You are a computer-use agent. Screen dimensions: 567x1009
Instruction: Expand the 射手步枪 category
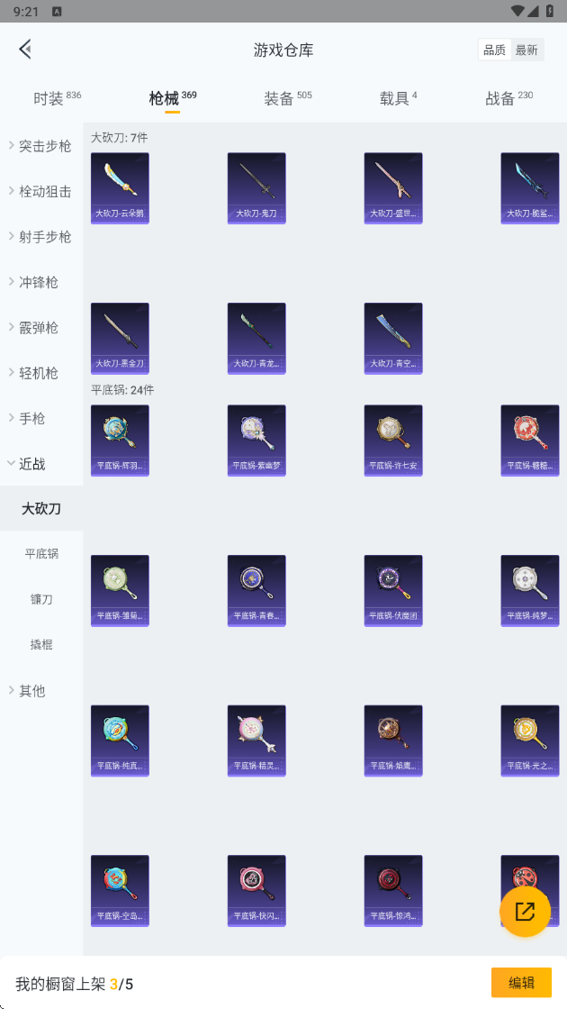[41, 237]
